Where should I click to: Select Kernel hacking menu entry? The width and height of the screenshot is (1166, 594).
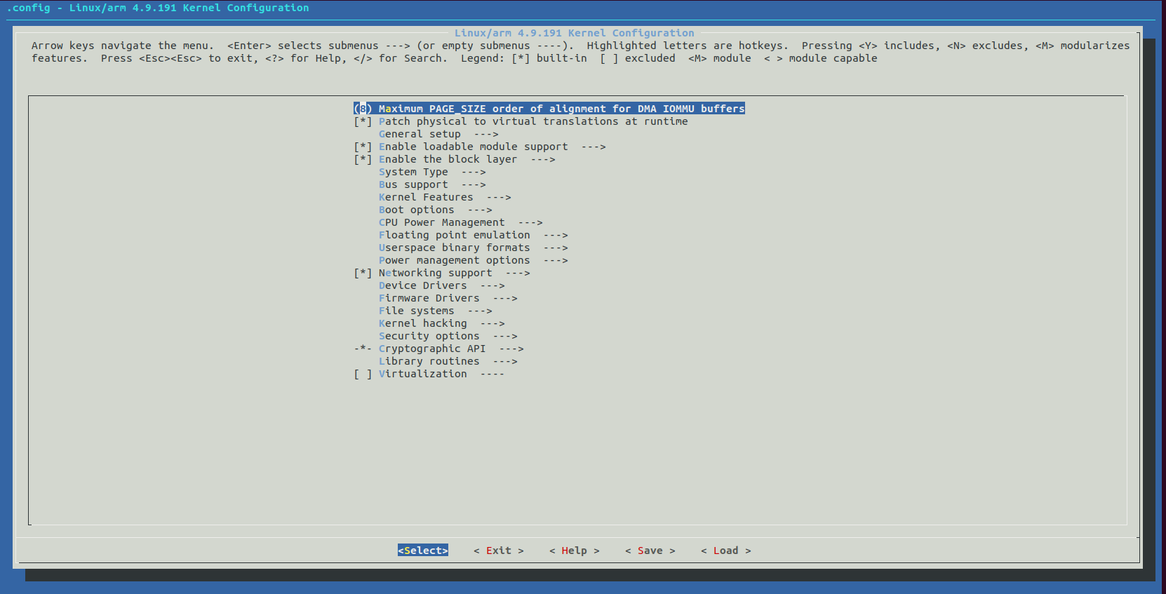click(x=422, y=323)
